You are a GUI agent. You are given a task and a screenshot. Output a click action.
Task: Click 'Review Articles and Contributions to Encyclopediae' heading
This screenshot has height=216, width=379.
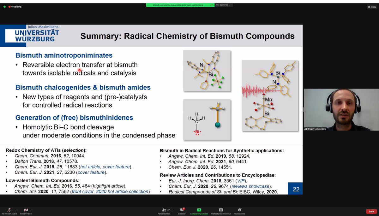click(218, 175)
